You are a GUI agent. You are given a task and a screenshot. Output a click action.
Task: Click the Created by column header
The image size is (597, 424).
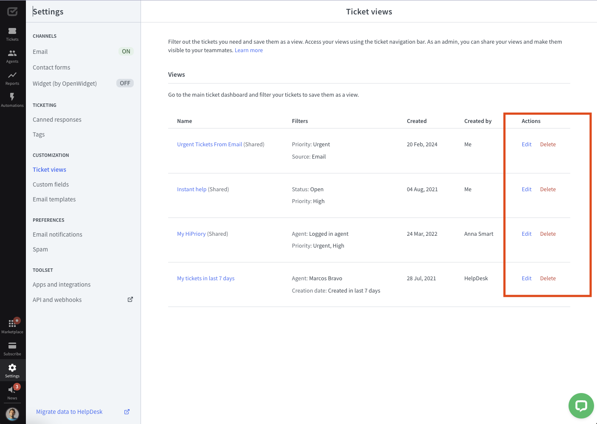478,121
